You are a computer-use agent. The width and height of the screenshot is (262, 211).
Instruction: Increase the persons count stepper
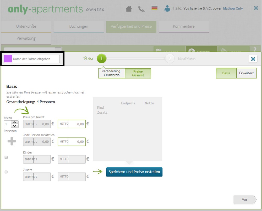(15, 122)
